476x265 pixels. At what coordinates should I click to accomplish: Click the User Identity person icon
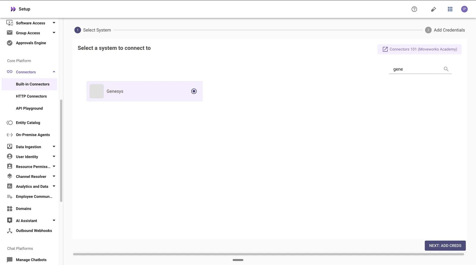click(x=10, y=157)
